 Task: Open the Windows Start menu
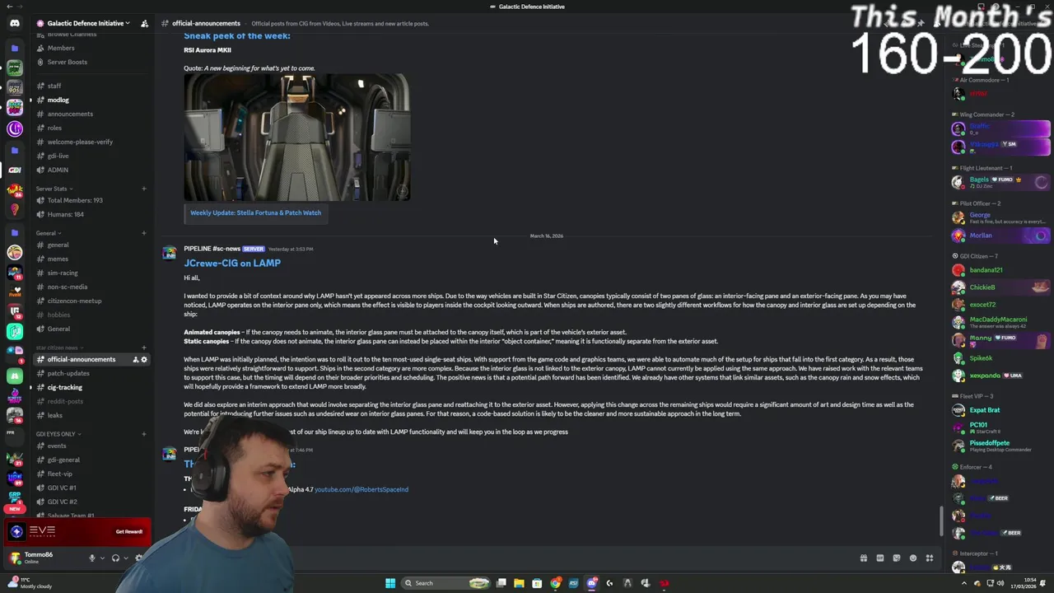point(390,583)
